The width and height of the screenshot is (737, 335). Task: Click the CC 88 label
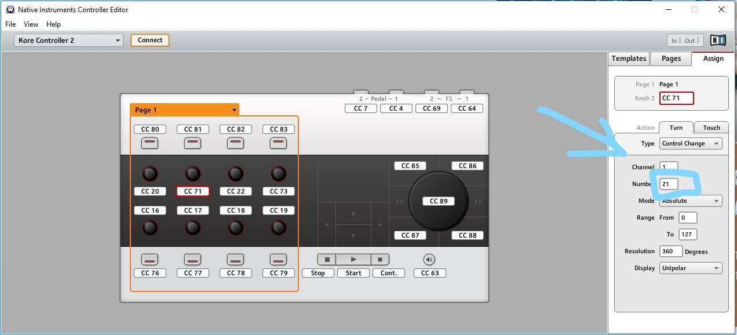click(x=467, y=235)
